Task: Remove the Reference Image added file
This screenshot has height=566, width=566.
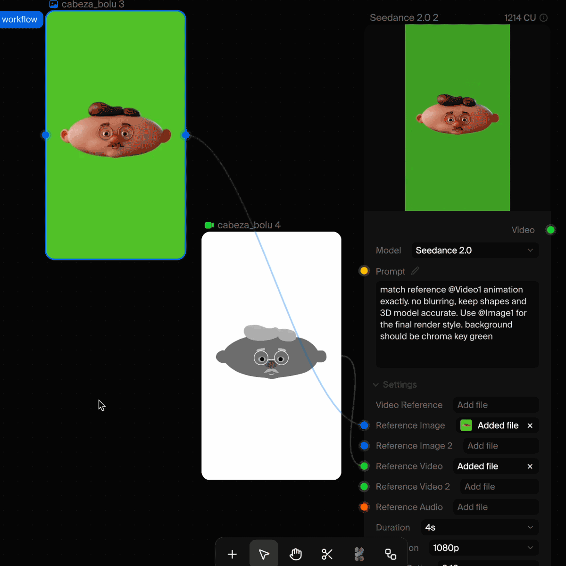Action: click(x=530, y=425)
